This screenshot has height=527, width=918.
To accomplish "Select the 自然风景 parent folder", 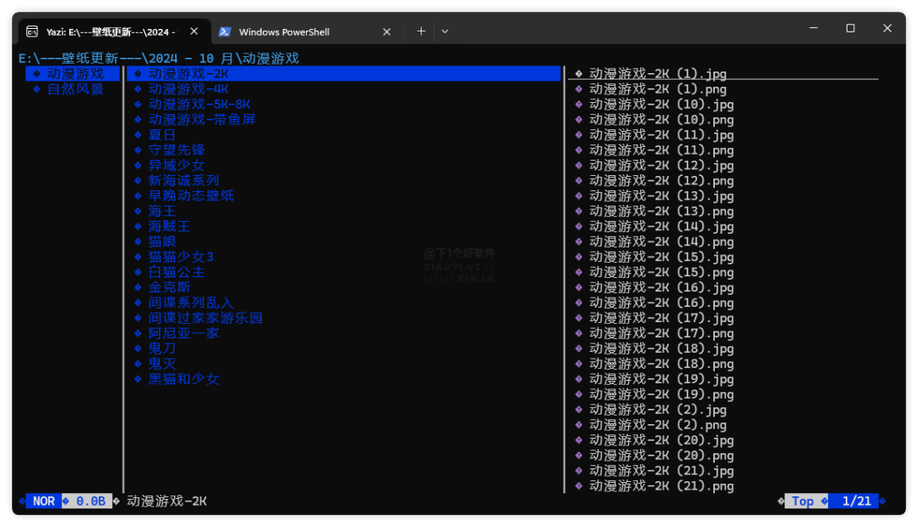I will coord(75,89).
